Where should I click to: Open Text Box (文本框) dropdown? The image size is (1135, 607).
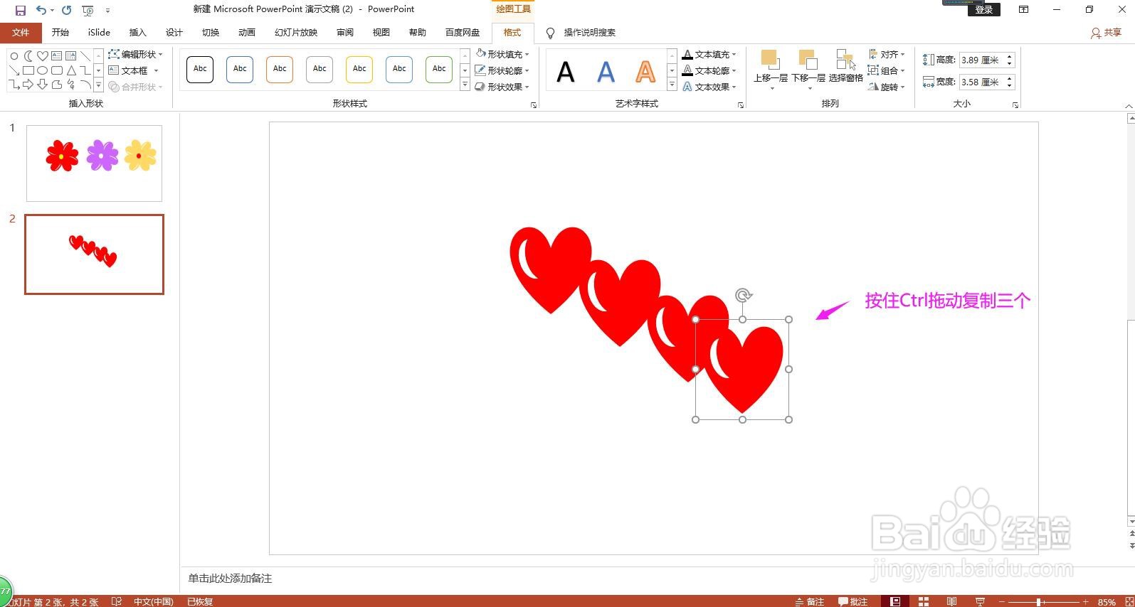click(x=133, y=70)
